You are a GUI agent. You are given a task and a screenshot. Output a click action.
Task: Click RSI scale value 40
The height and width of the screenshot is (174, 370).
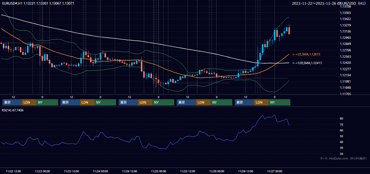click(342, 142)
